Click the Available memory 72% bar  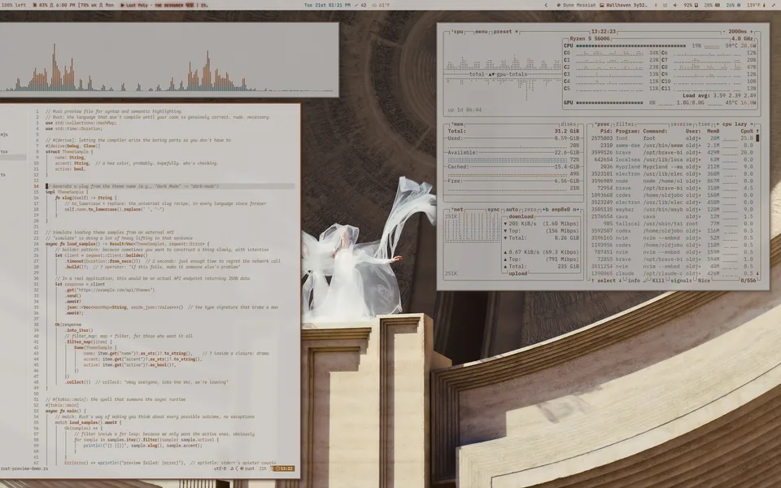(x=507, y=160)
